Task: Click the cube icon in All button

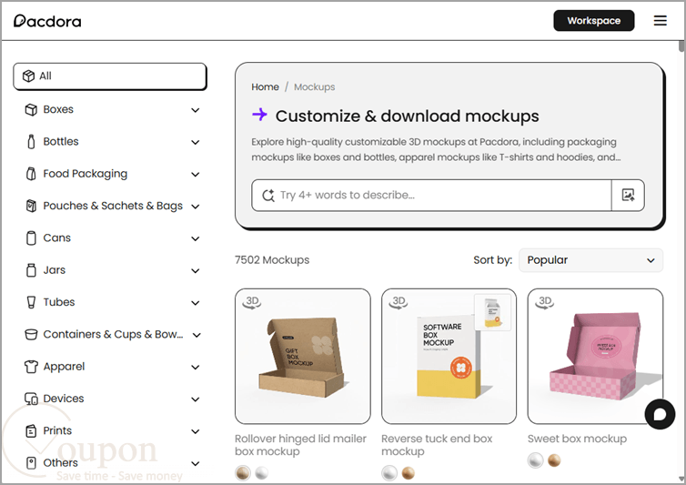Action: coord(29,76)
